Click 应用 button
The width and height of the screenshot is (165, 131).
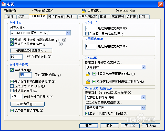point(130,126)
